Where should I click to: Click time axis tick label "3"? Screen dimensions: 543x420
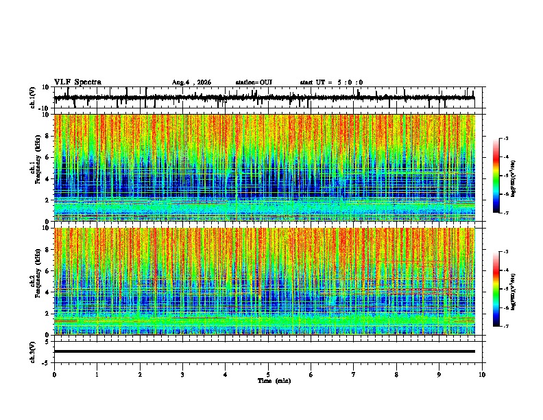[182, 375]
